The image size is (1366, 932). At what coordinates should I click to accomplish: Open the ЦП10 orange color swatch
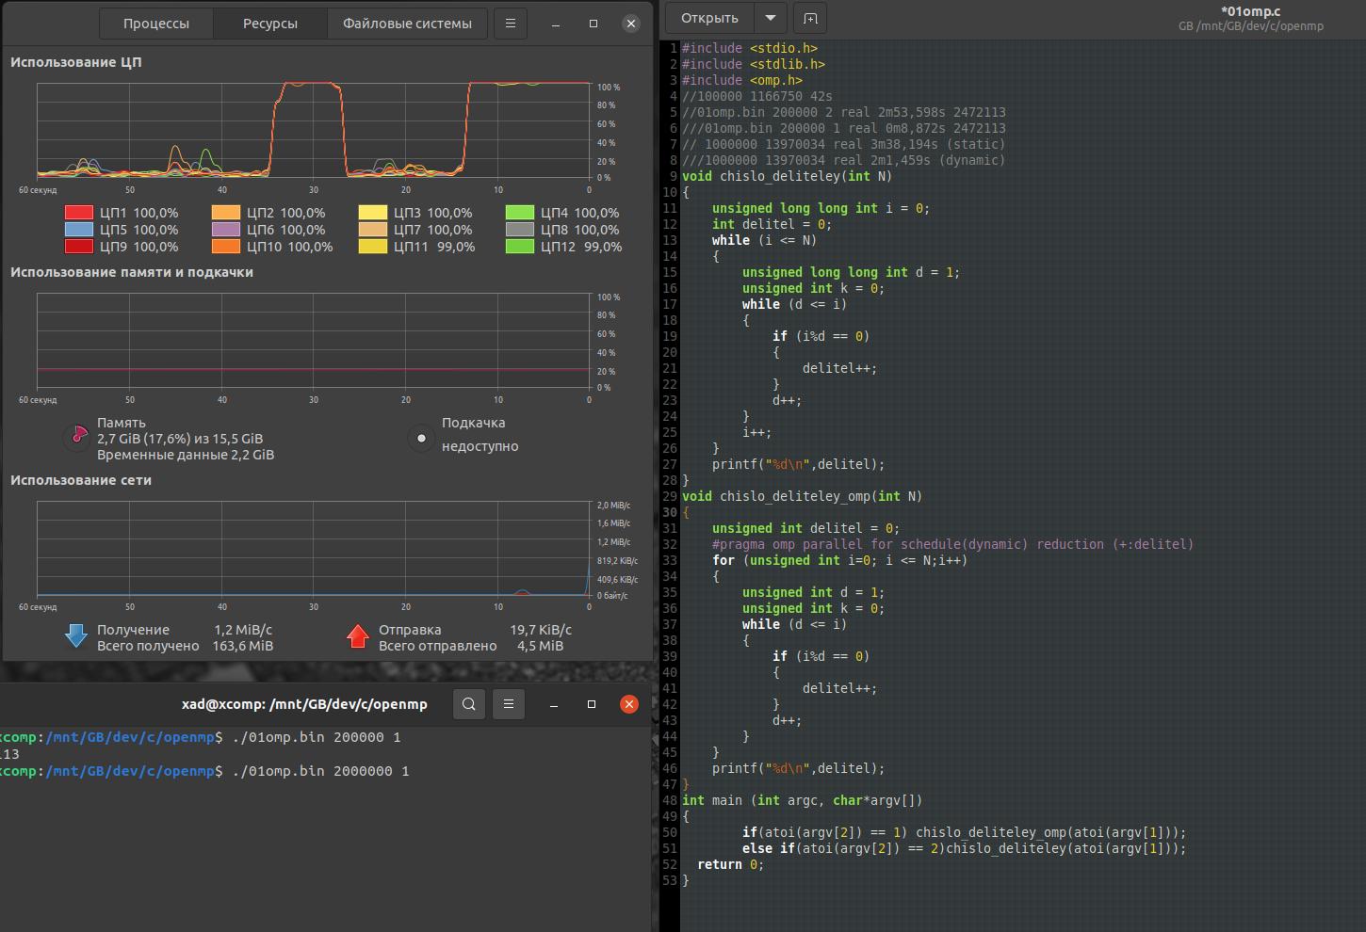[226, 247]
